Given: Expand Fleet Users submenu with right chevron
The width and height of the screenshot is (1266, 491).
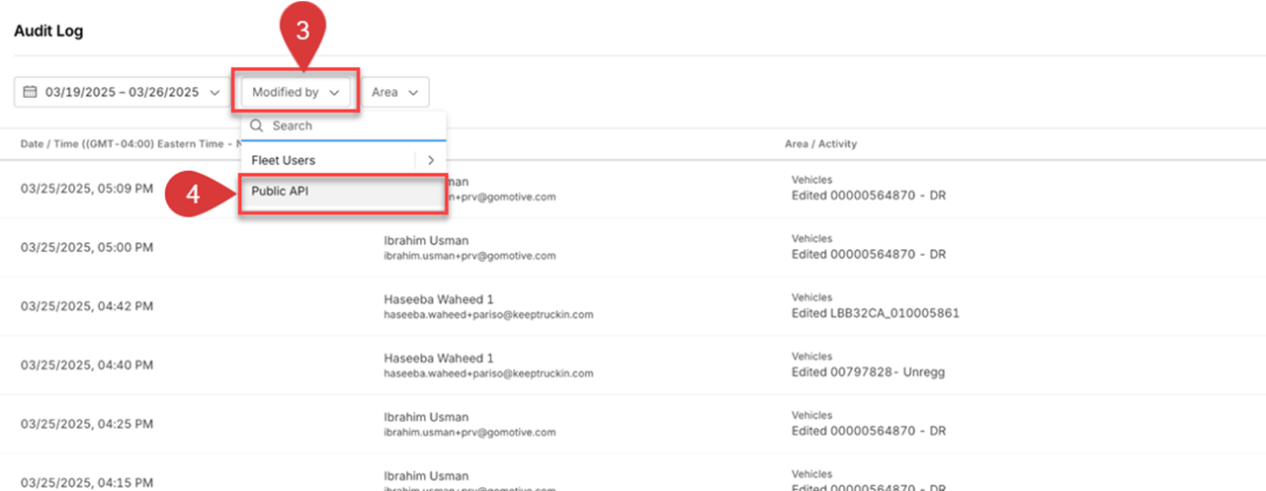Looking at the screenshot, I should [431, 160].
